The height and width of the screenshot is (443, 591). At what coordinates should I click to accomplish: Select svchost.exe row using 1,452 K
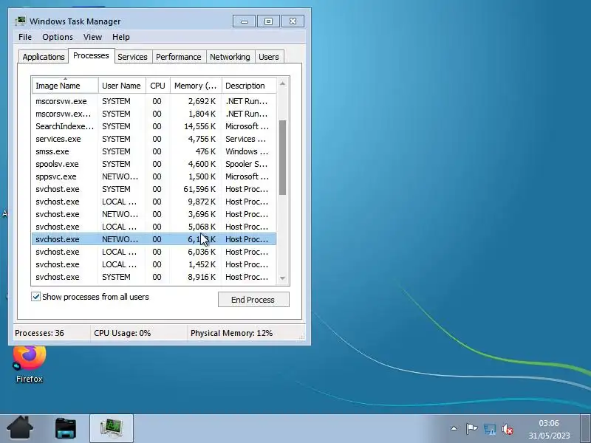point(154,264)
